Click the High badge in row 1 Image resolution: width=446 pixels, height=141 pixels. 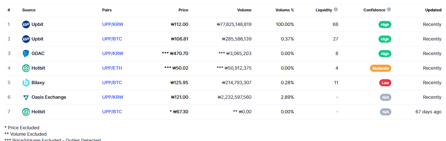click(x=385, y=25)
